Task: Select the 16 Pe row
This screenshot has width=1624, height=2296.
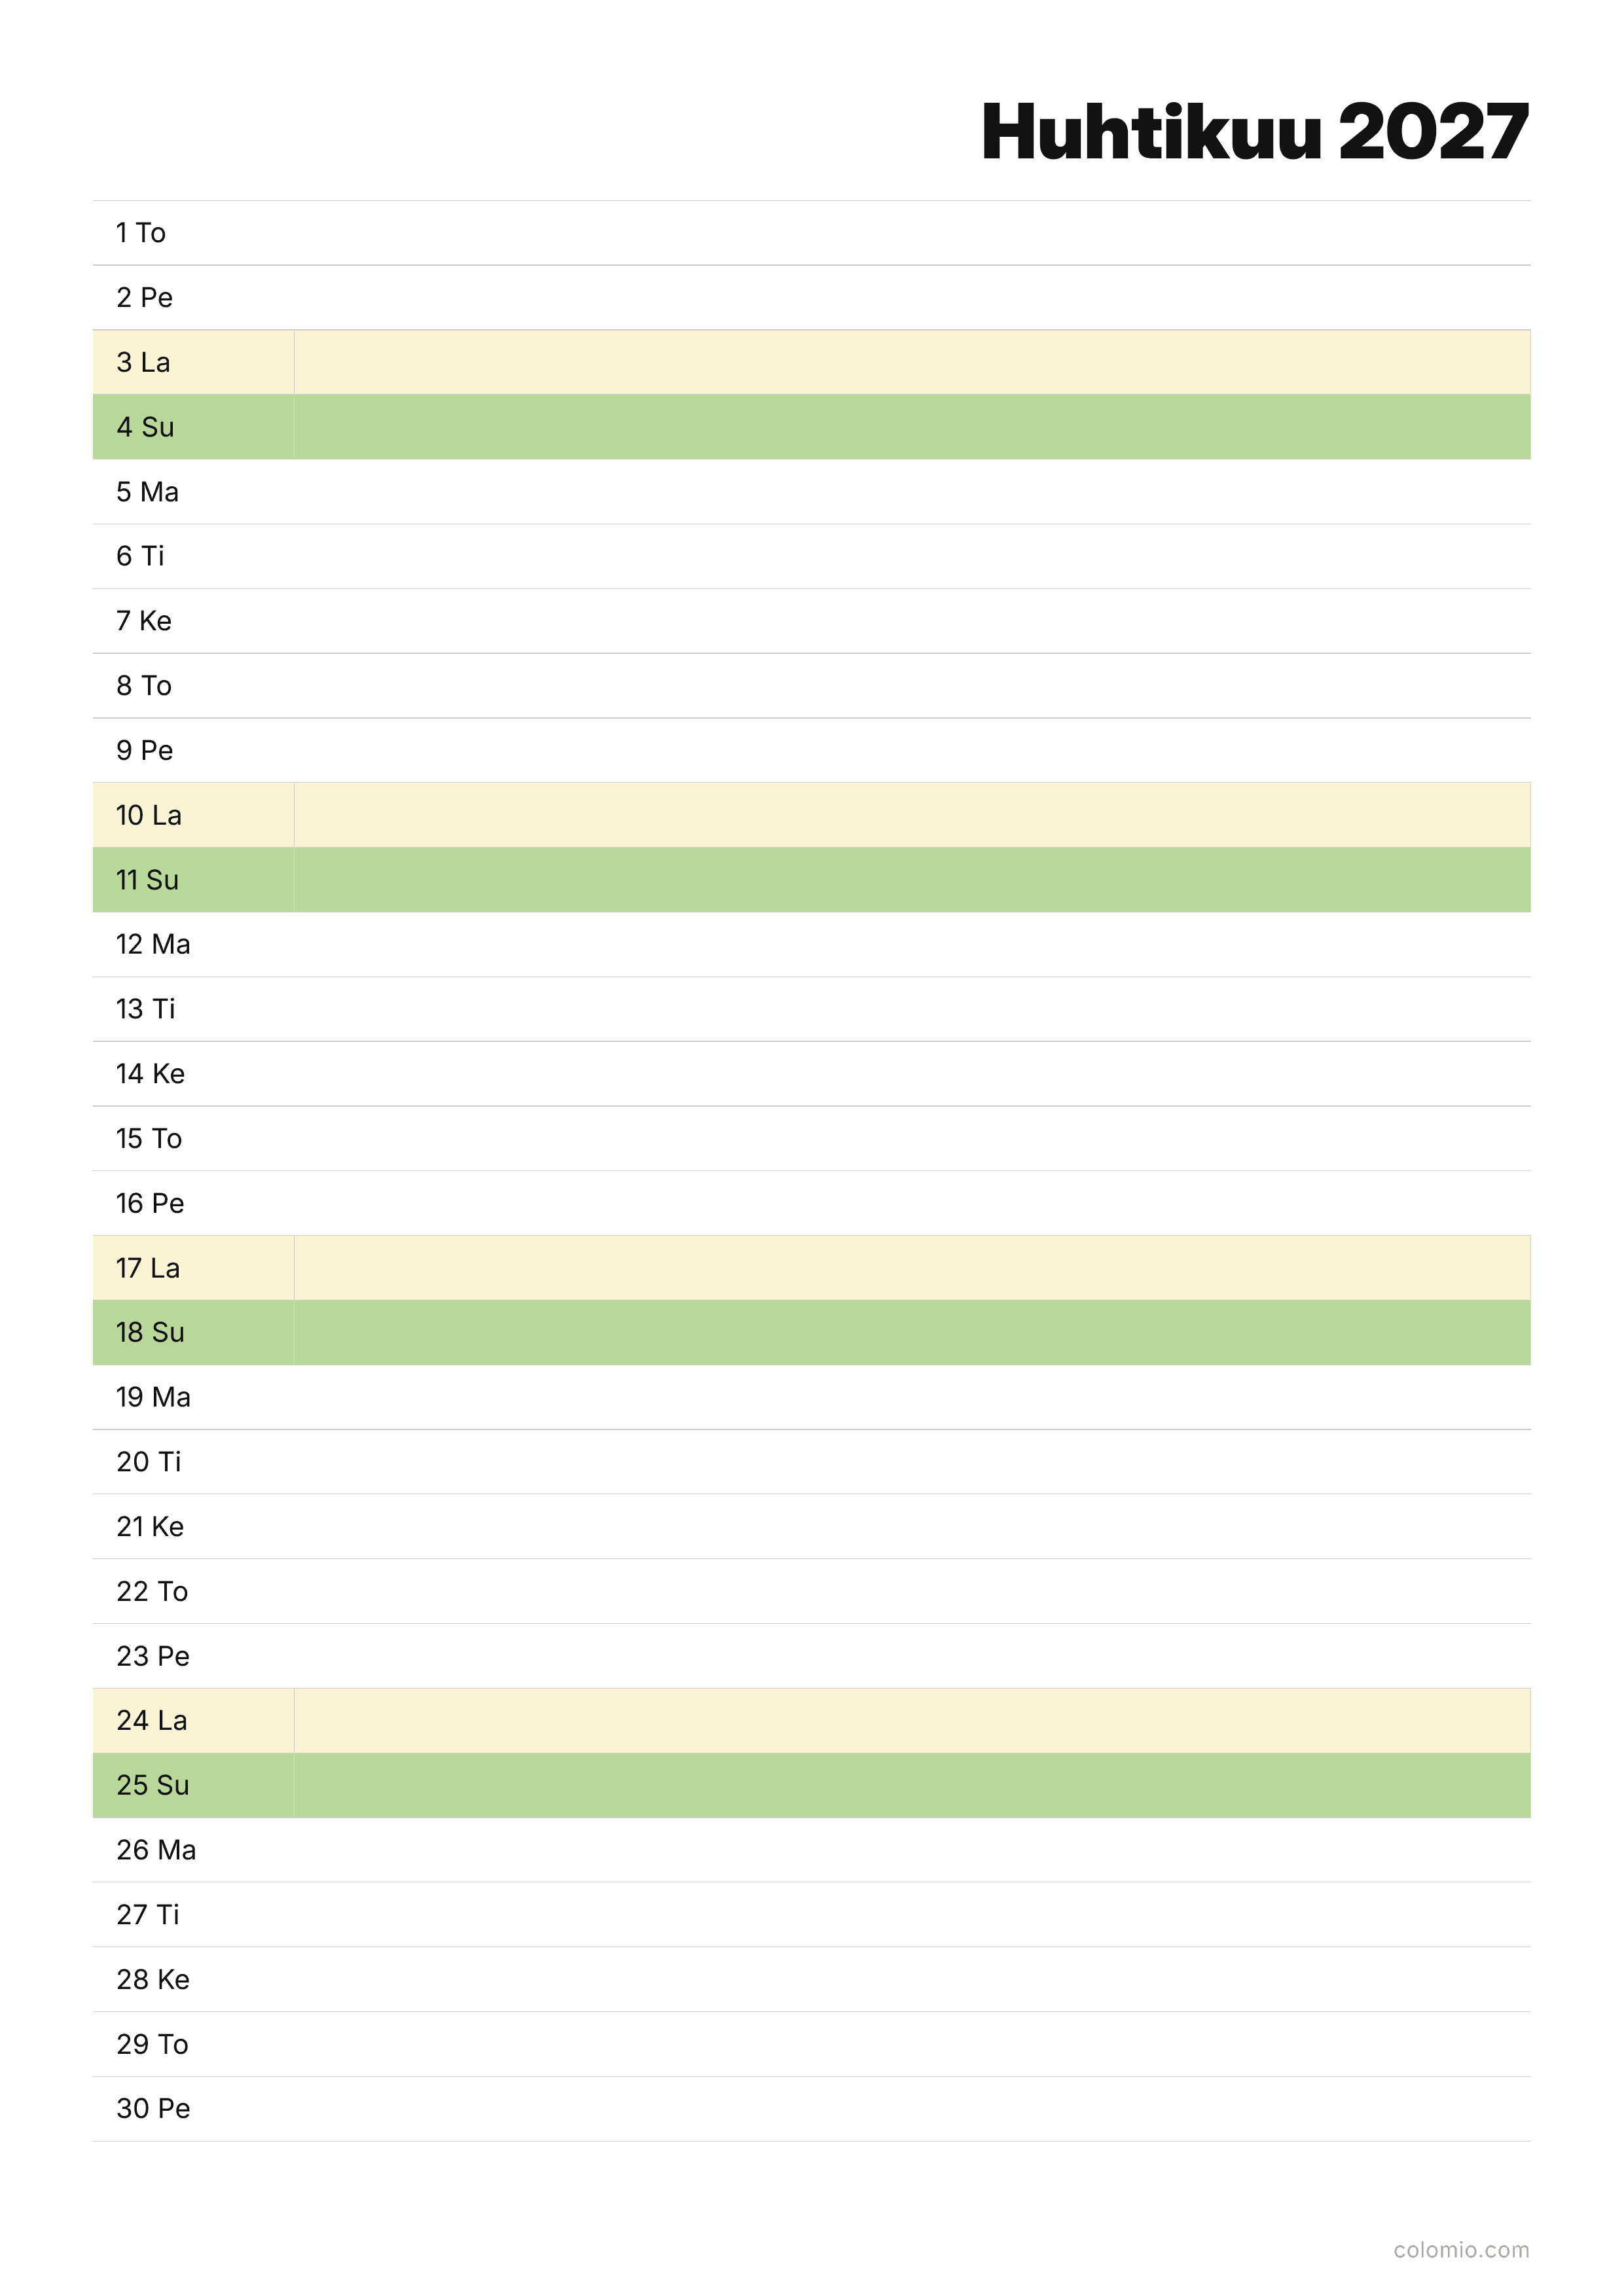Action: [811, 1203]
